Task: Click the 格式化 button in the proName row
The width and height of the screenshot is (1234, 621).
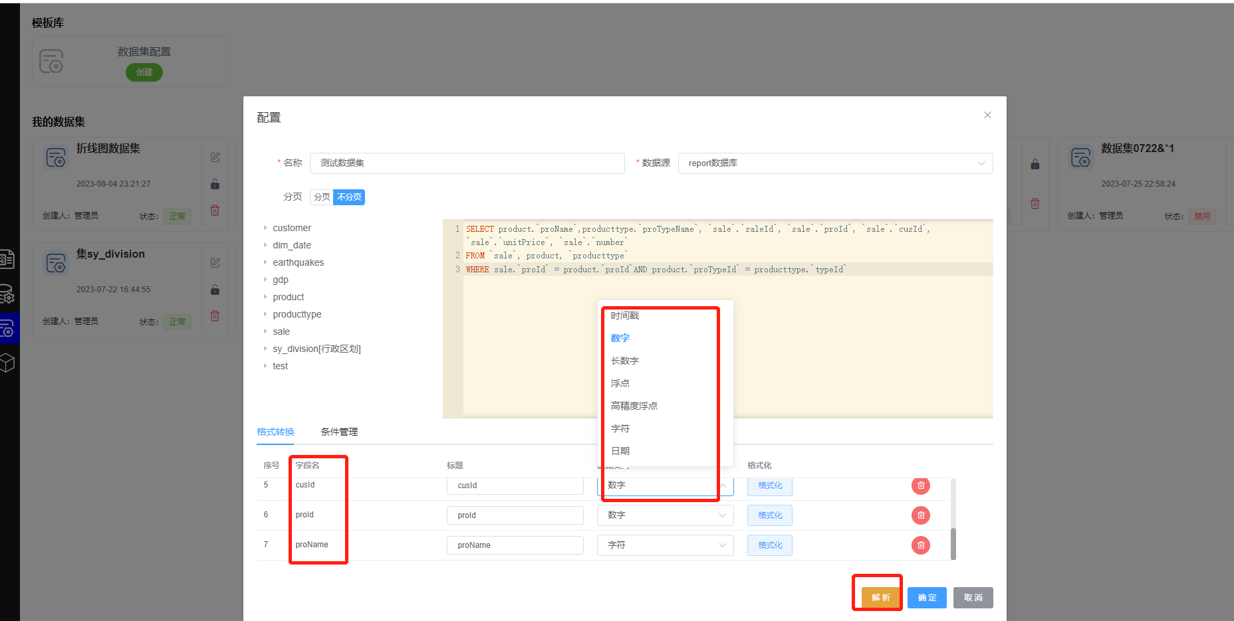Action: [770, 545]
